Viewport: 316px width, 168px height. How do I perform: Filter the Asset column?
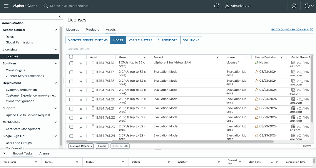coord(110,57)
